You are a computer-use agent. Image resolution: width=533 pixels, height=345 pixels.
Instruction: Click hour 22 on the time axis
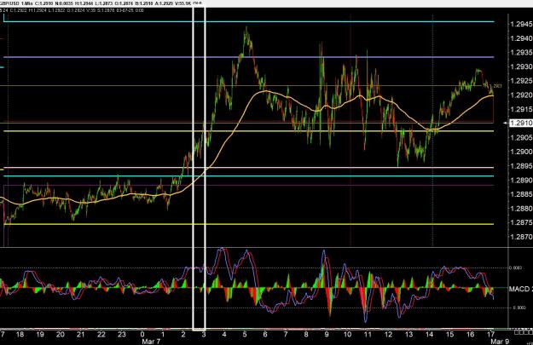(x=101, y=334)
